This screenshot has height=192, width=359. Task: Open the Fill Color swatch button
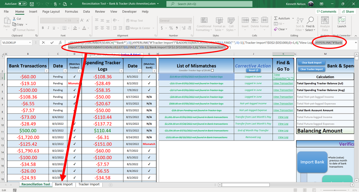coord(75,28)
